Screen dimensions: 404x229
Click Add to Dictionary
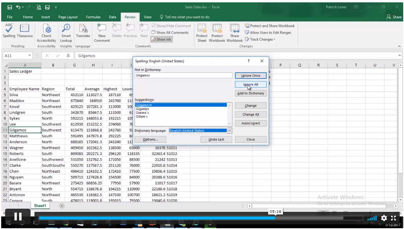pyautogui.click(x=251, y=93)
